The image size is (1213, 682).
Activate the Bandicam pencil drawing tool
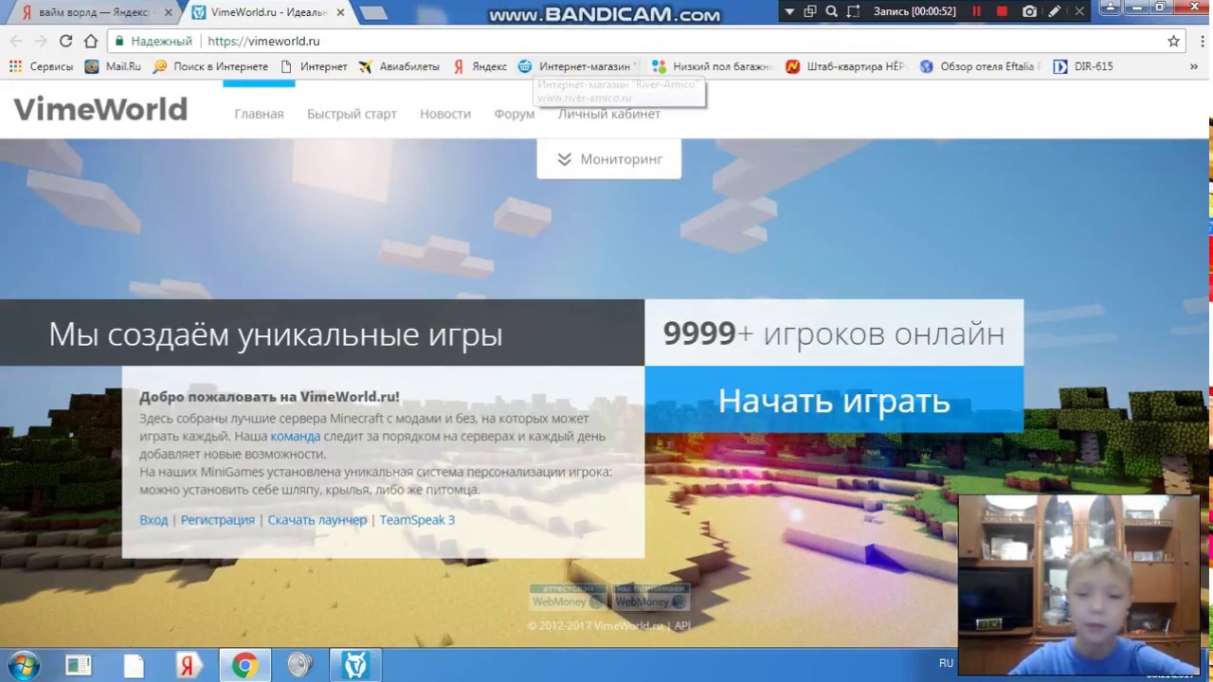(1055, 11)
